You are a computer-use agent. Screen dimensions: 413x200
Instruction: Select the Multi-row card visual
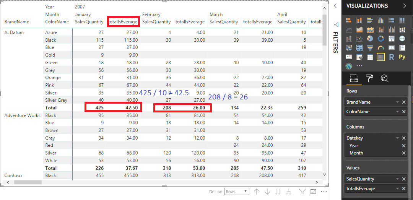click(x=402, y=48)
